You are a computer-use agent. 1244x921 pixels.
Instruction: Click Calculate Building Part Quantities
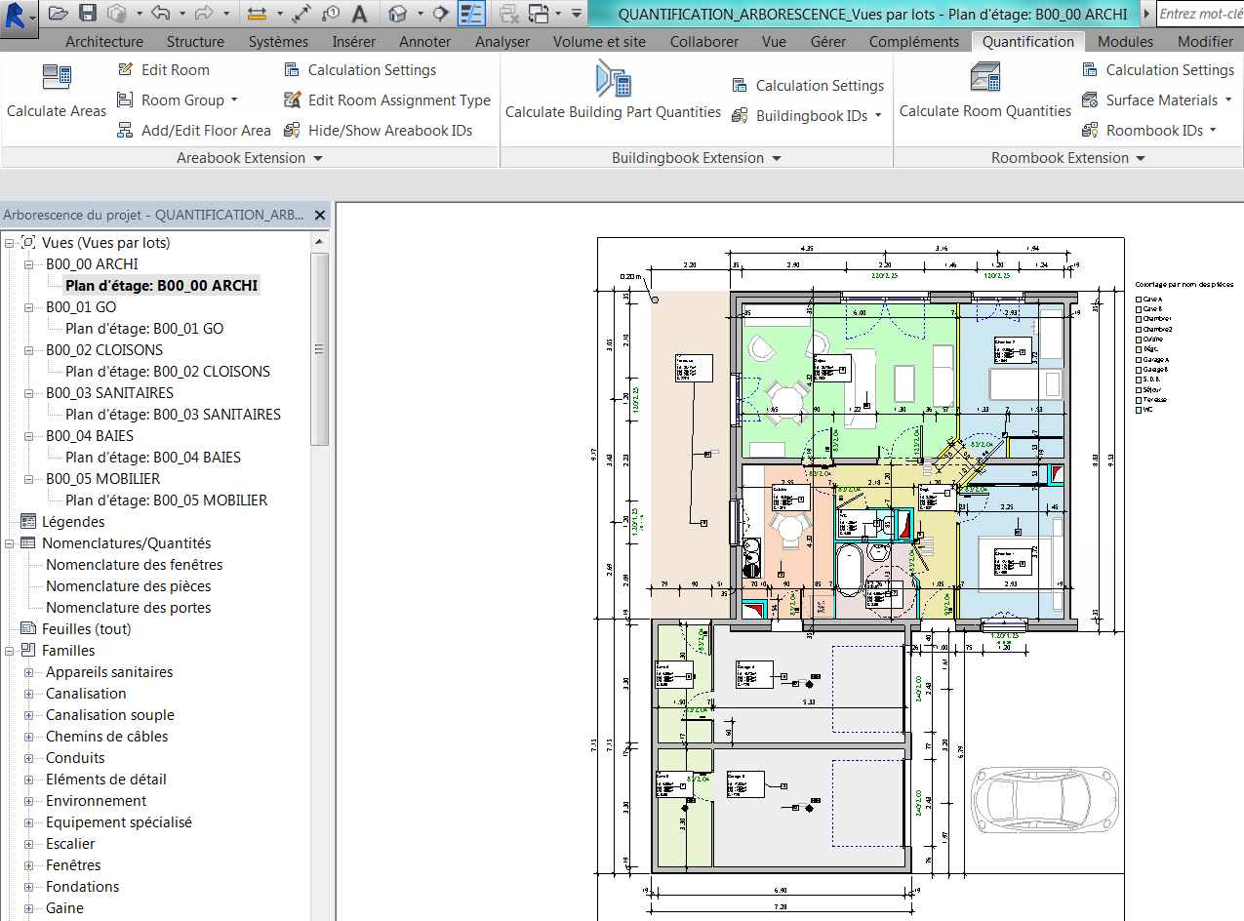click(613, 93)
